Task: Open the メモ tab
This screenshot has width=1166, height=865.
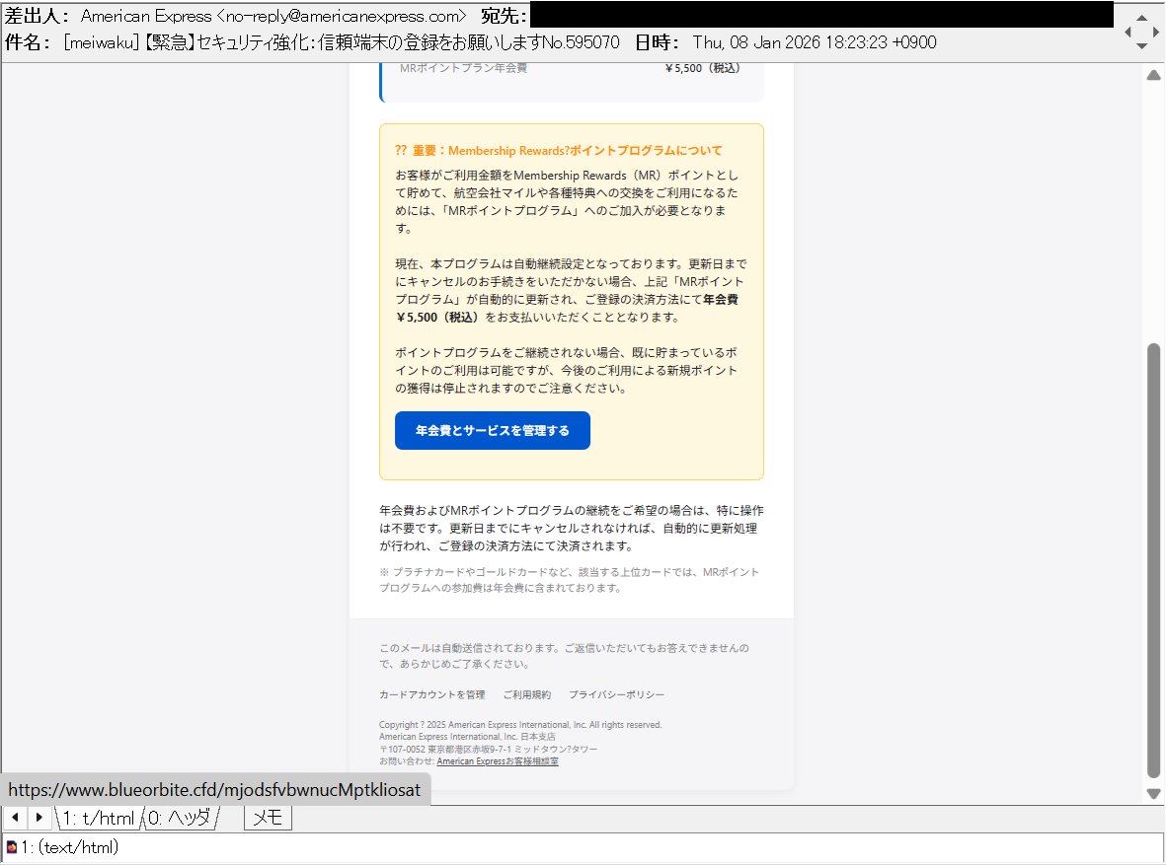Action: 268,819
